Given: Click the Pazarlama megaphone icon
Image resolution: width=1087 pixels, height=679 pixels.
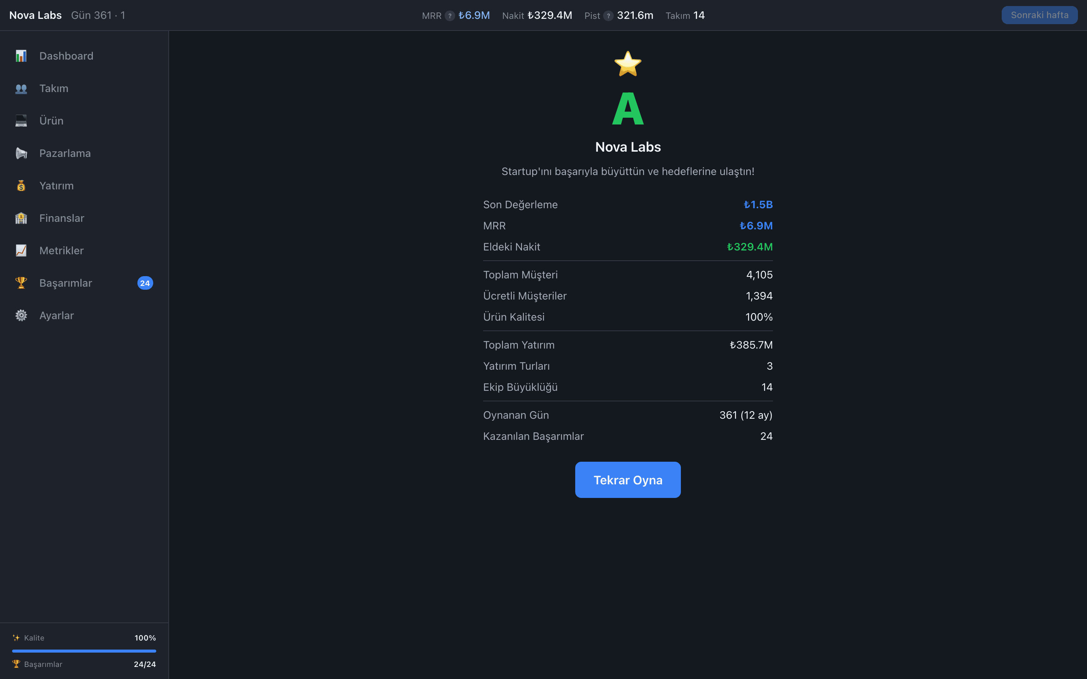Looking at the screenshot, I should tap(21, 153).
